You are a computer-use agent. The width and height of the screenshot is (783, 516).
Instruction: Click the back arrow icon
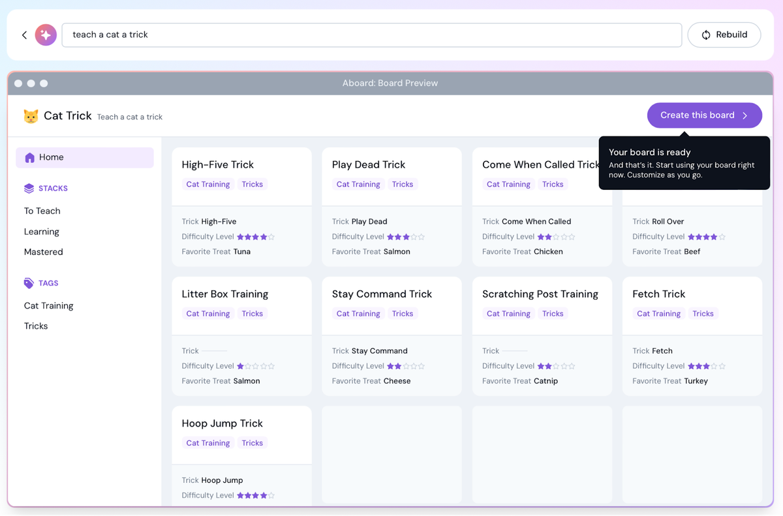[24, 35]
